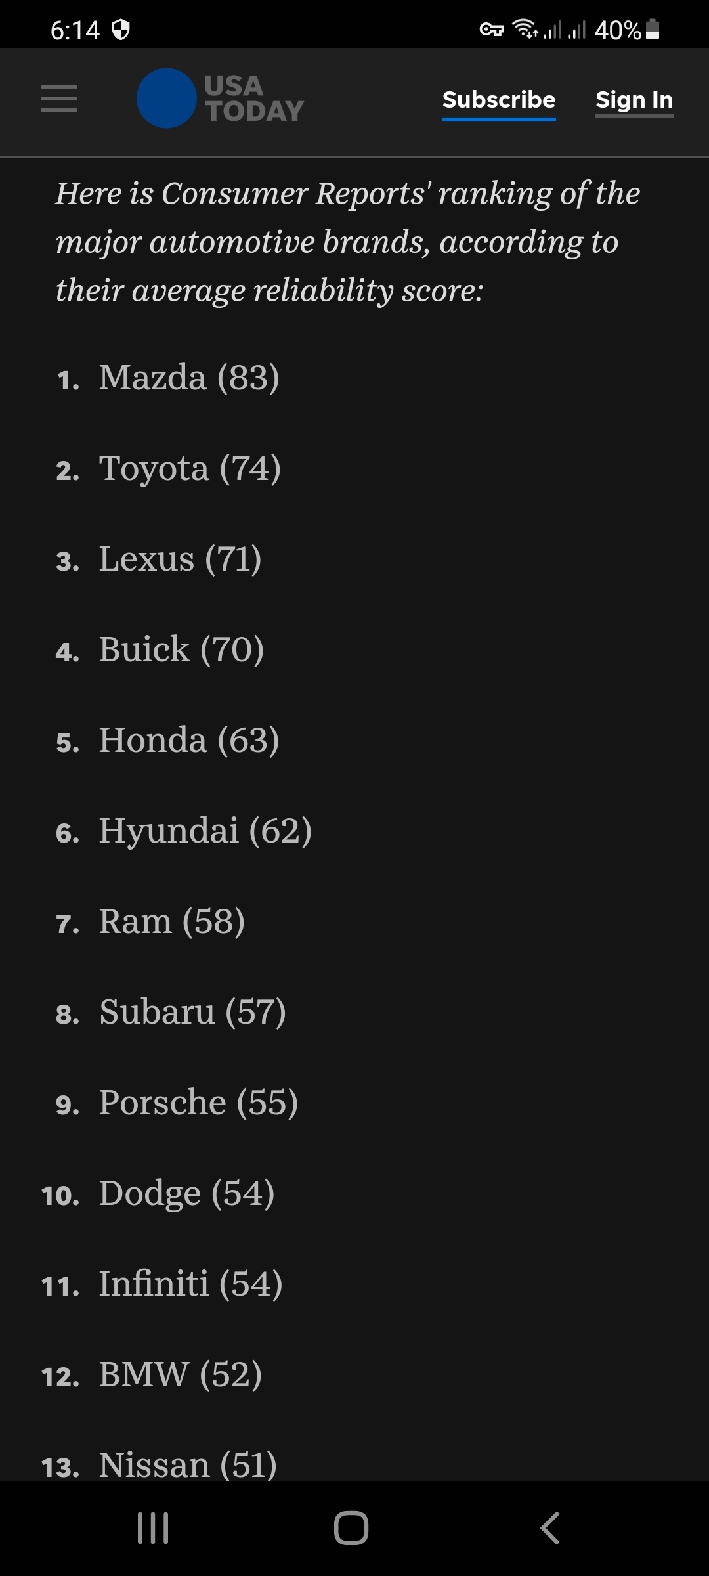The height and width of the screenshot is (1576, 709).
Task: Tap the VPN key status icon
Action: pos(492,30)
